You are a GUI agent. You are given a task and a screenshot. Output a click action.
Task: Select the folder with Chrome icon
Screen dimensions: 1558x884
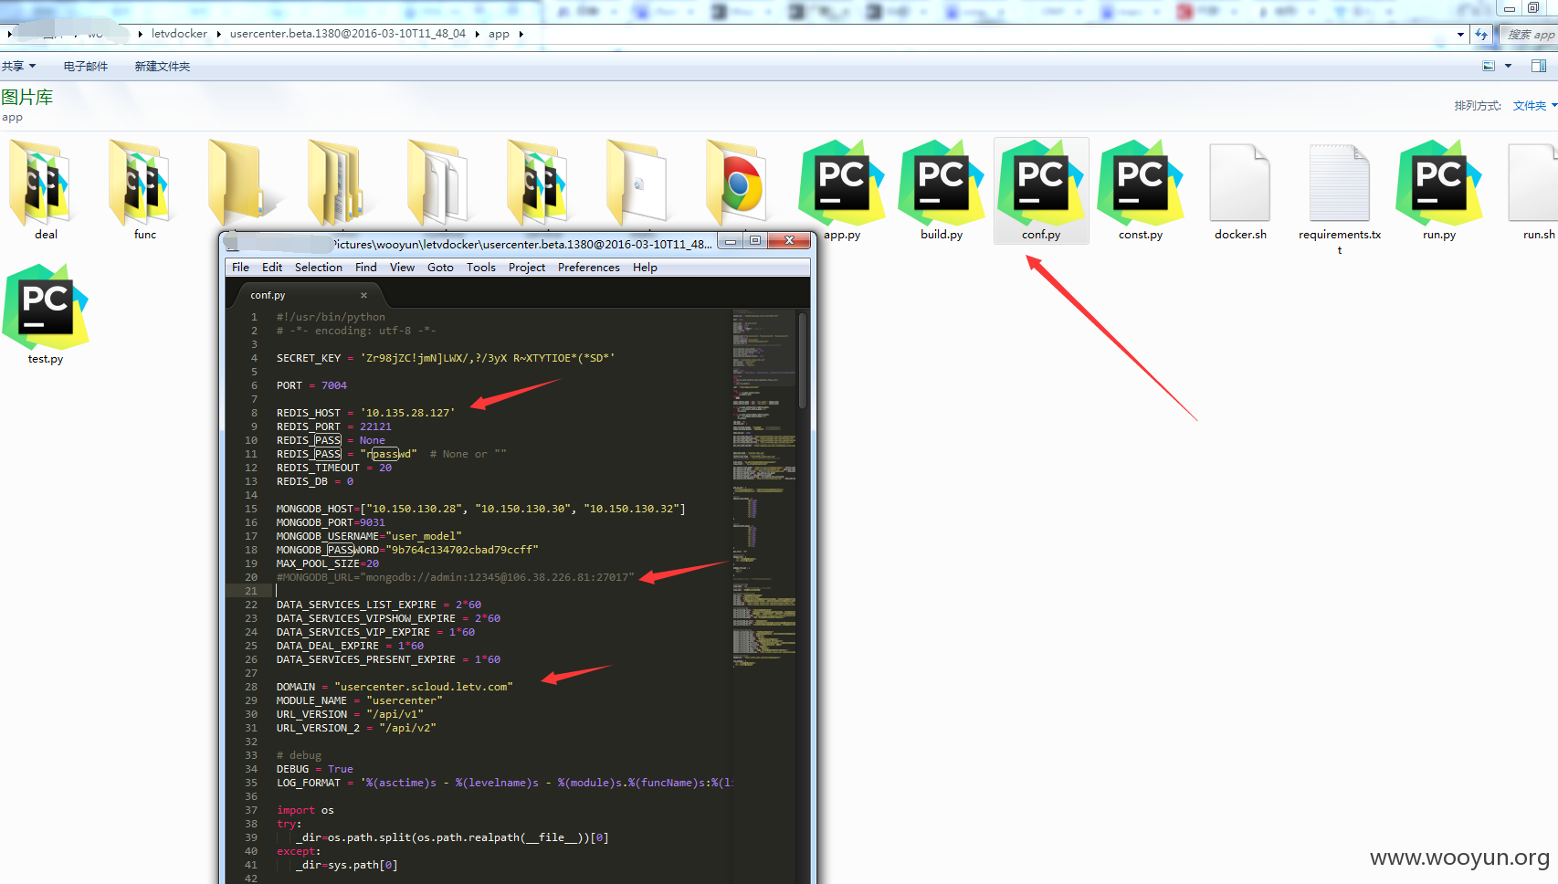pos(736,183)
